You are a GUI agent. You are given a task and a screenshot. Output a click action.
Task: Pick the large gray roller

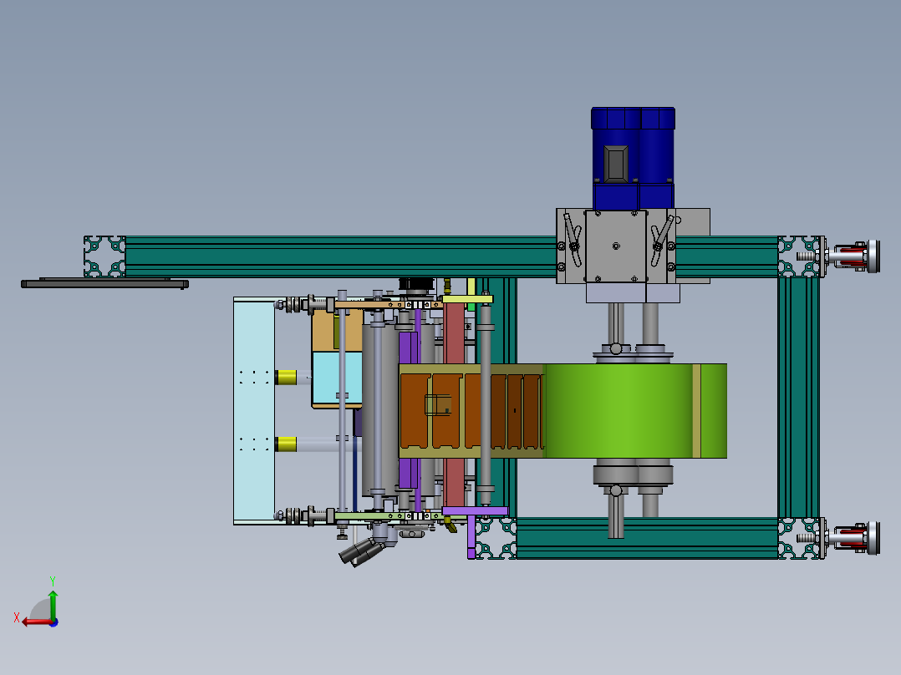[379, 409]
